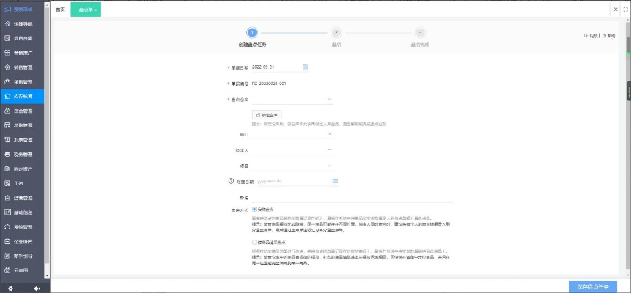Switch to the 首页 tab
This screenshot has height=293, width=631.
click(60, 10)
